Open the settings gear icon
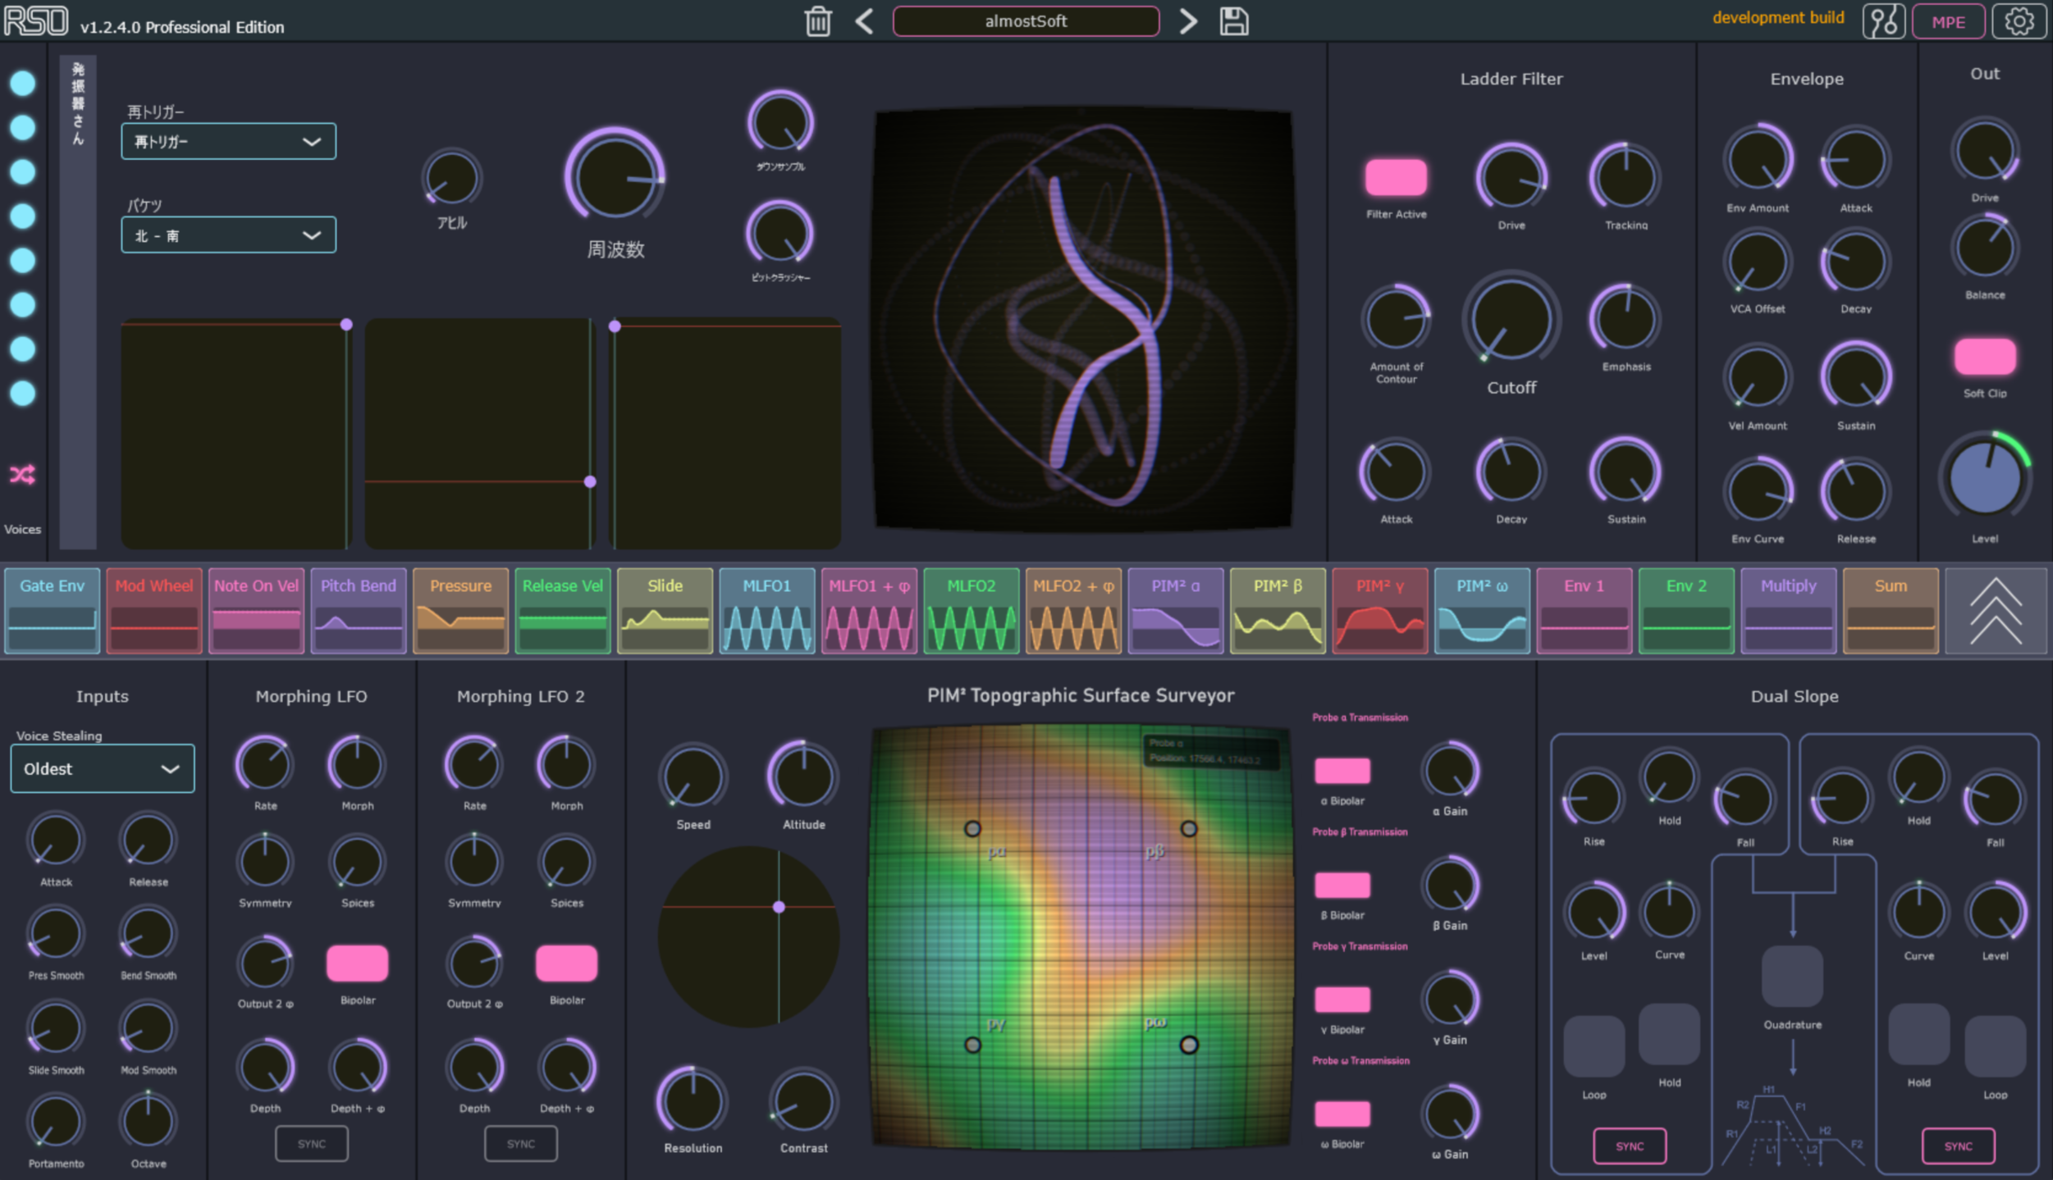This screenshot has height=1180, width=2053. (2019, 21)
